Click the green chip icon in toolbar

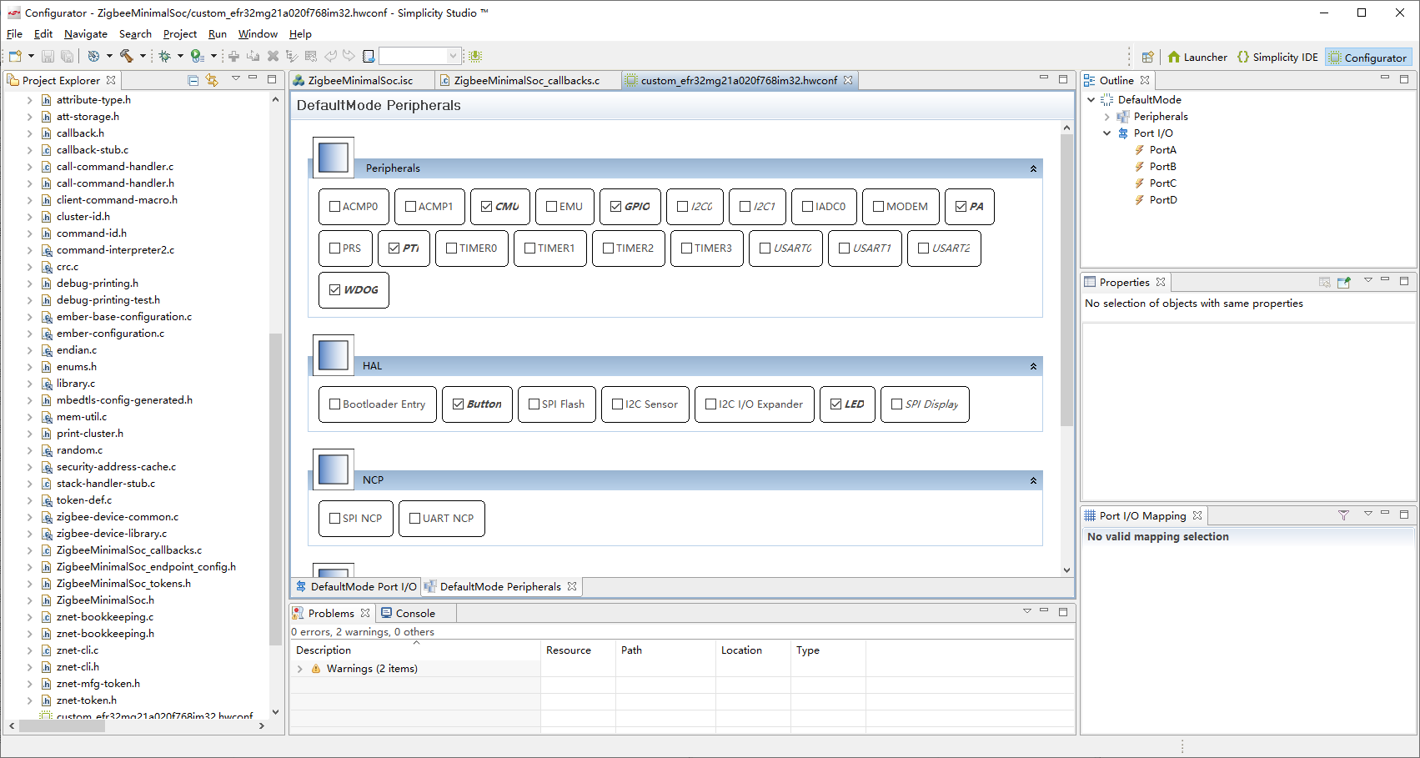click(x=475, y=56)
